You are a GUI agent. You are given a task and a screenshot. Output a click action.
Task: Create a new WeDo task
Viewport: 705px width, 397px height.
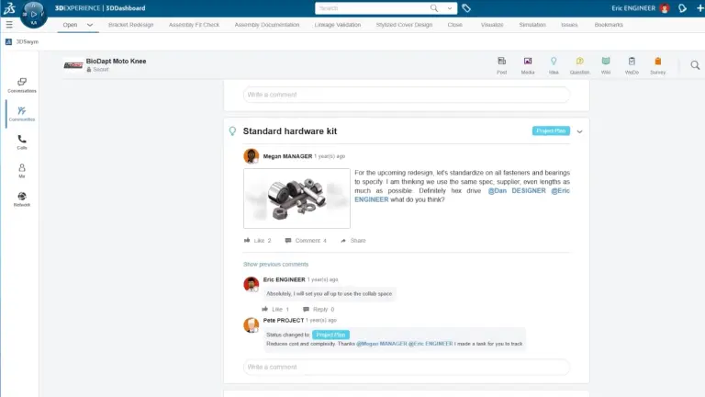(632, 65)
